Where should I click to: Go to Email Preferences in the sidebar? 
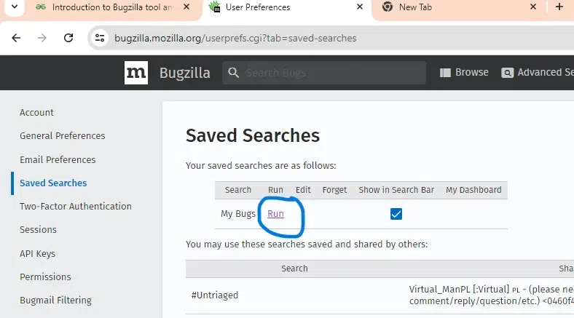[58, 160]
